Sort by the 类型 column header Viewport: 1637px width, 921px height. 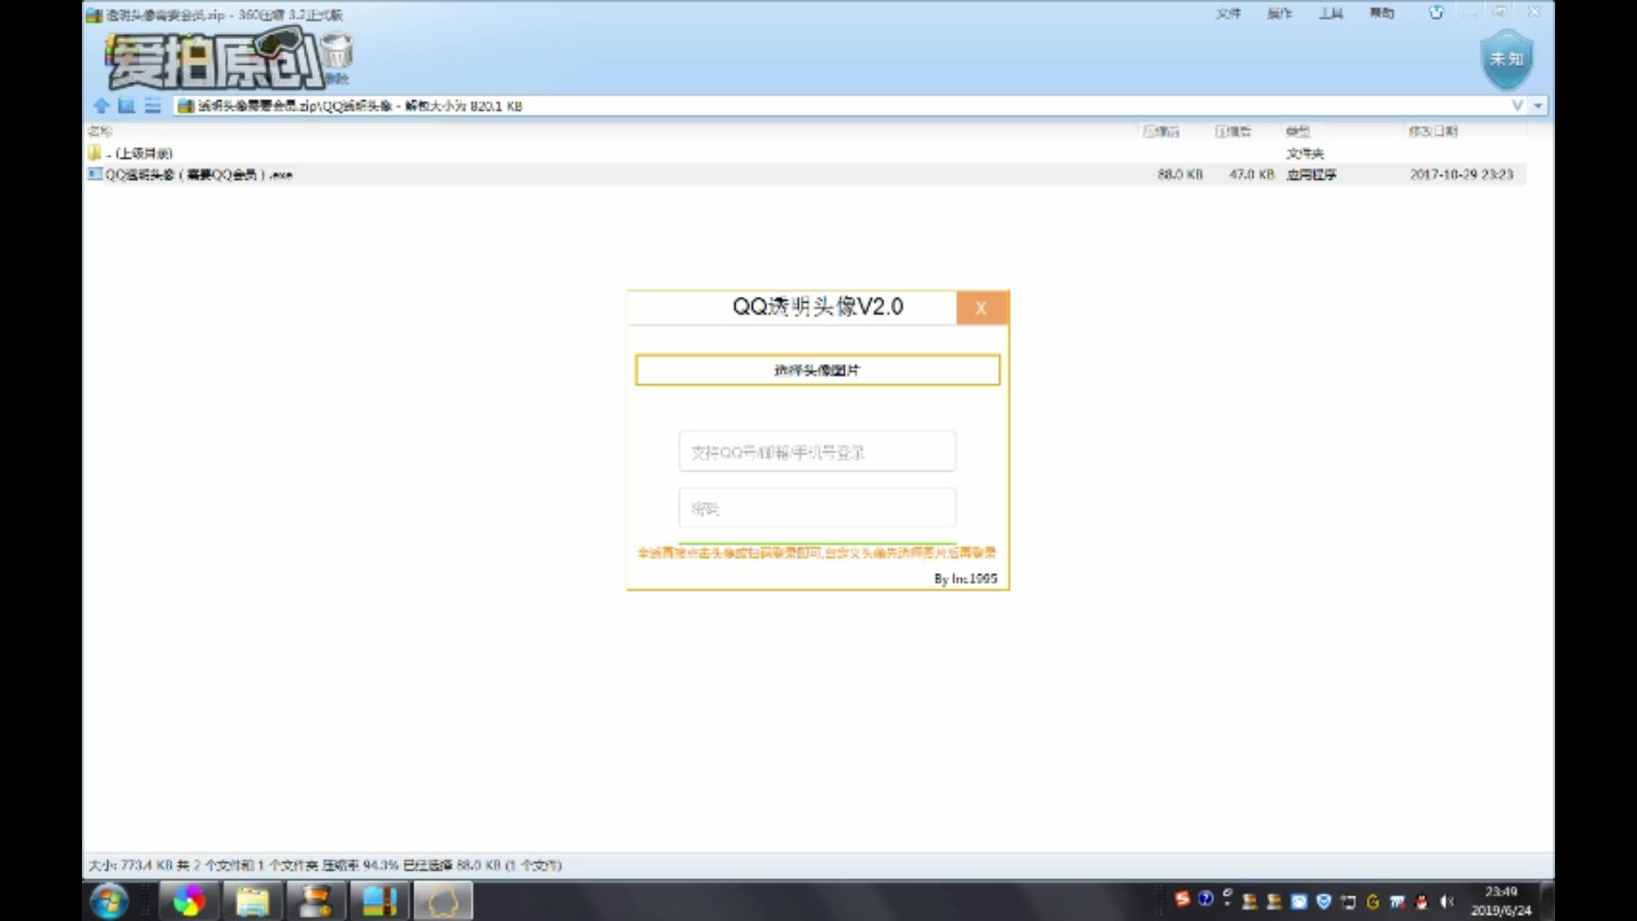coord(1298,131)
